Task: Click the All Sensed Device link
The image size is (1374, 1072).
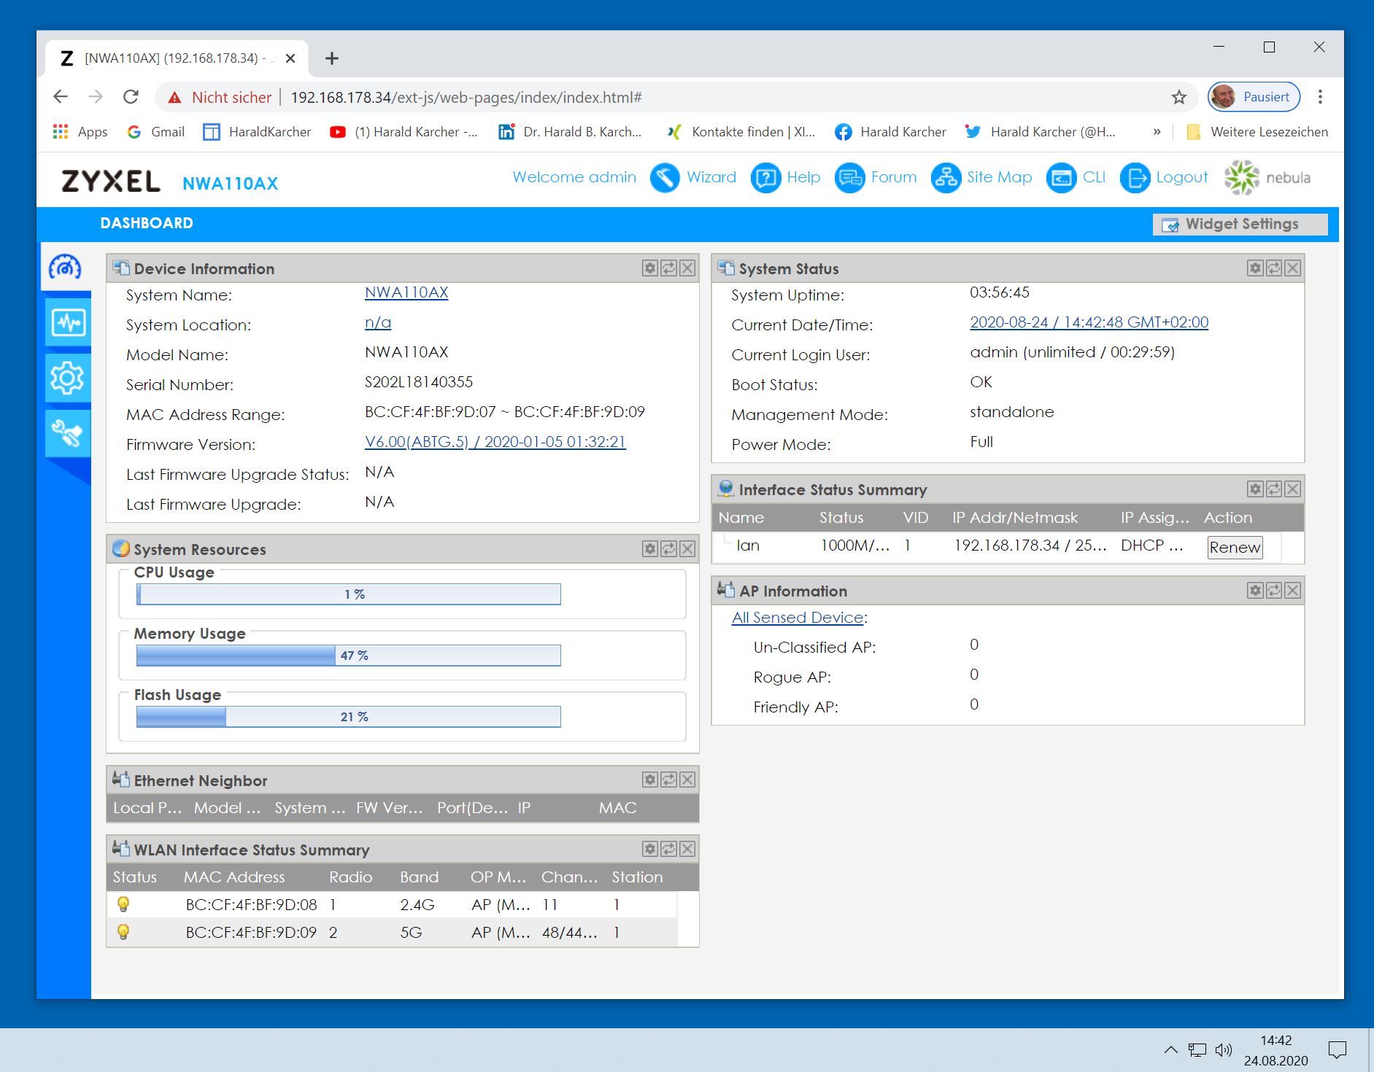Action: click(798, 618)
